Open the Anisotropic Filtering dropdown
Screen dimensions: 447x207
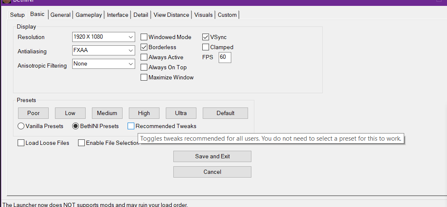pos(104,64)
